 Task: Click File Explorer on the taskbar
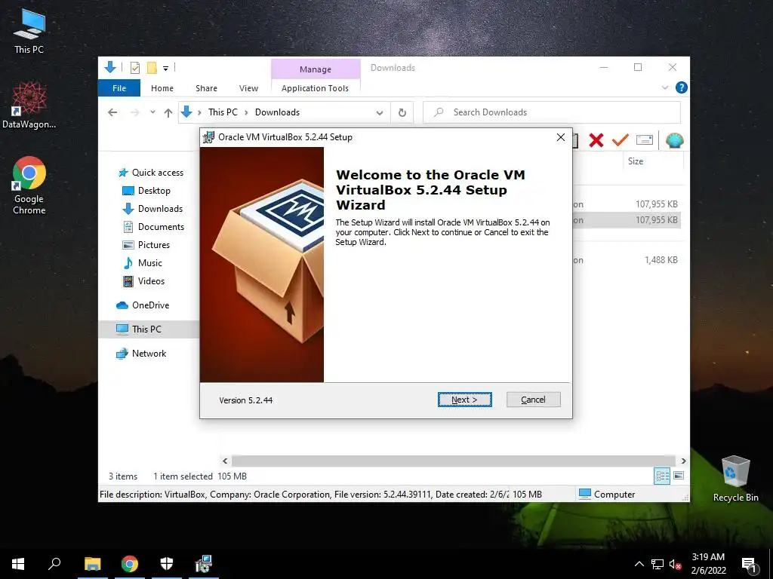click(x=92, y=564)
